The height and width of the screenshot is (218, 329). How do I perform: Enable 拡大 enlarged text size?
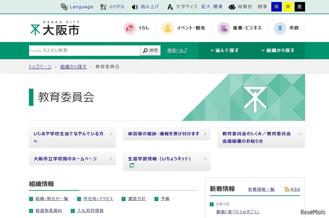[205, 7]
